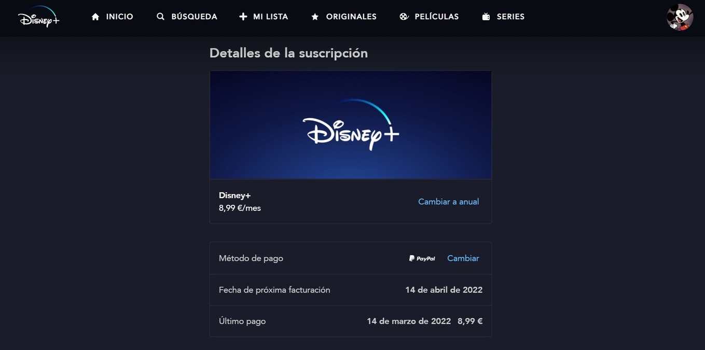This screenshot has width=705, height=350.
Task: Select the MI LISTA text label
Action: 270,17
